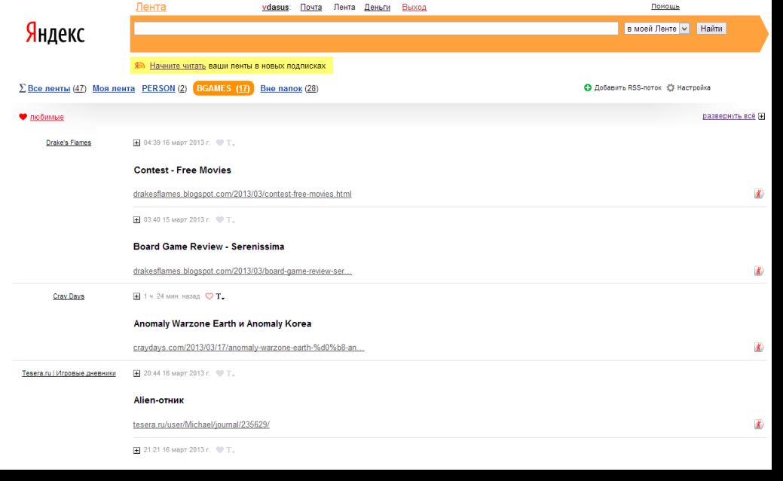Click Board Game Review - Serenissima title

(x=209, y=247)
